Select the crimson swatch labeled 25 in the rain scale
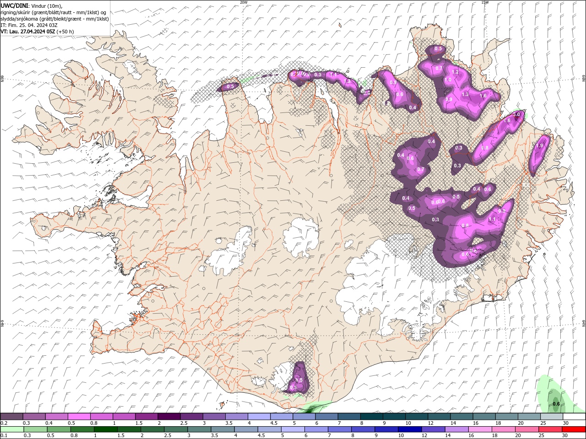The image size is (586, 439). [550, 429]
